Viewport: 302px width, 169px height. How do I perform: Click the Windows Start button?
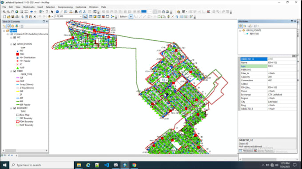[4, 165]
